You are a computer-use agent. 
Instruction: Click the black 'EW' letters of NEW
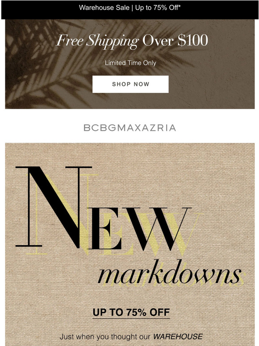coord(139,228)
